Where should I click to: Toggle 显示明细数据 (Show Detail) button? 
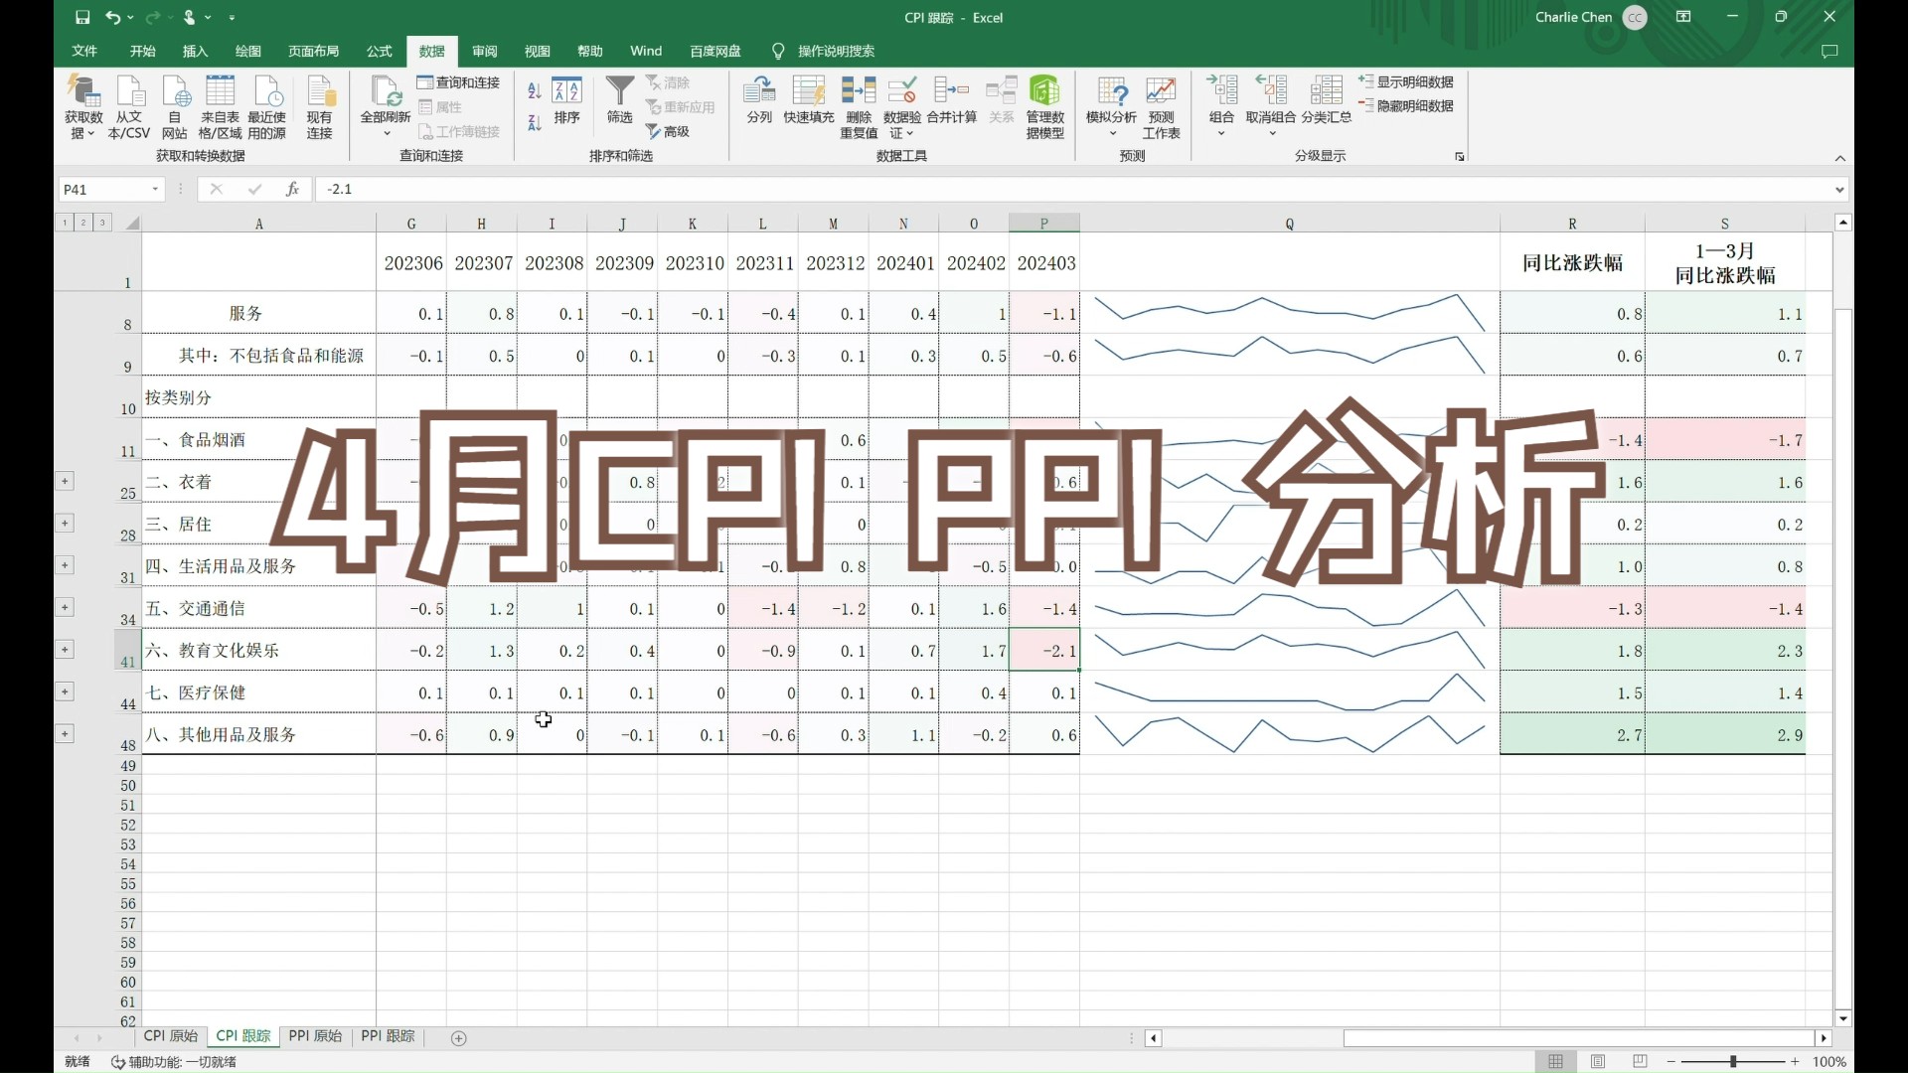pyautogui.click(x=1406, y=81)
